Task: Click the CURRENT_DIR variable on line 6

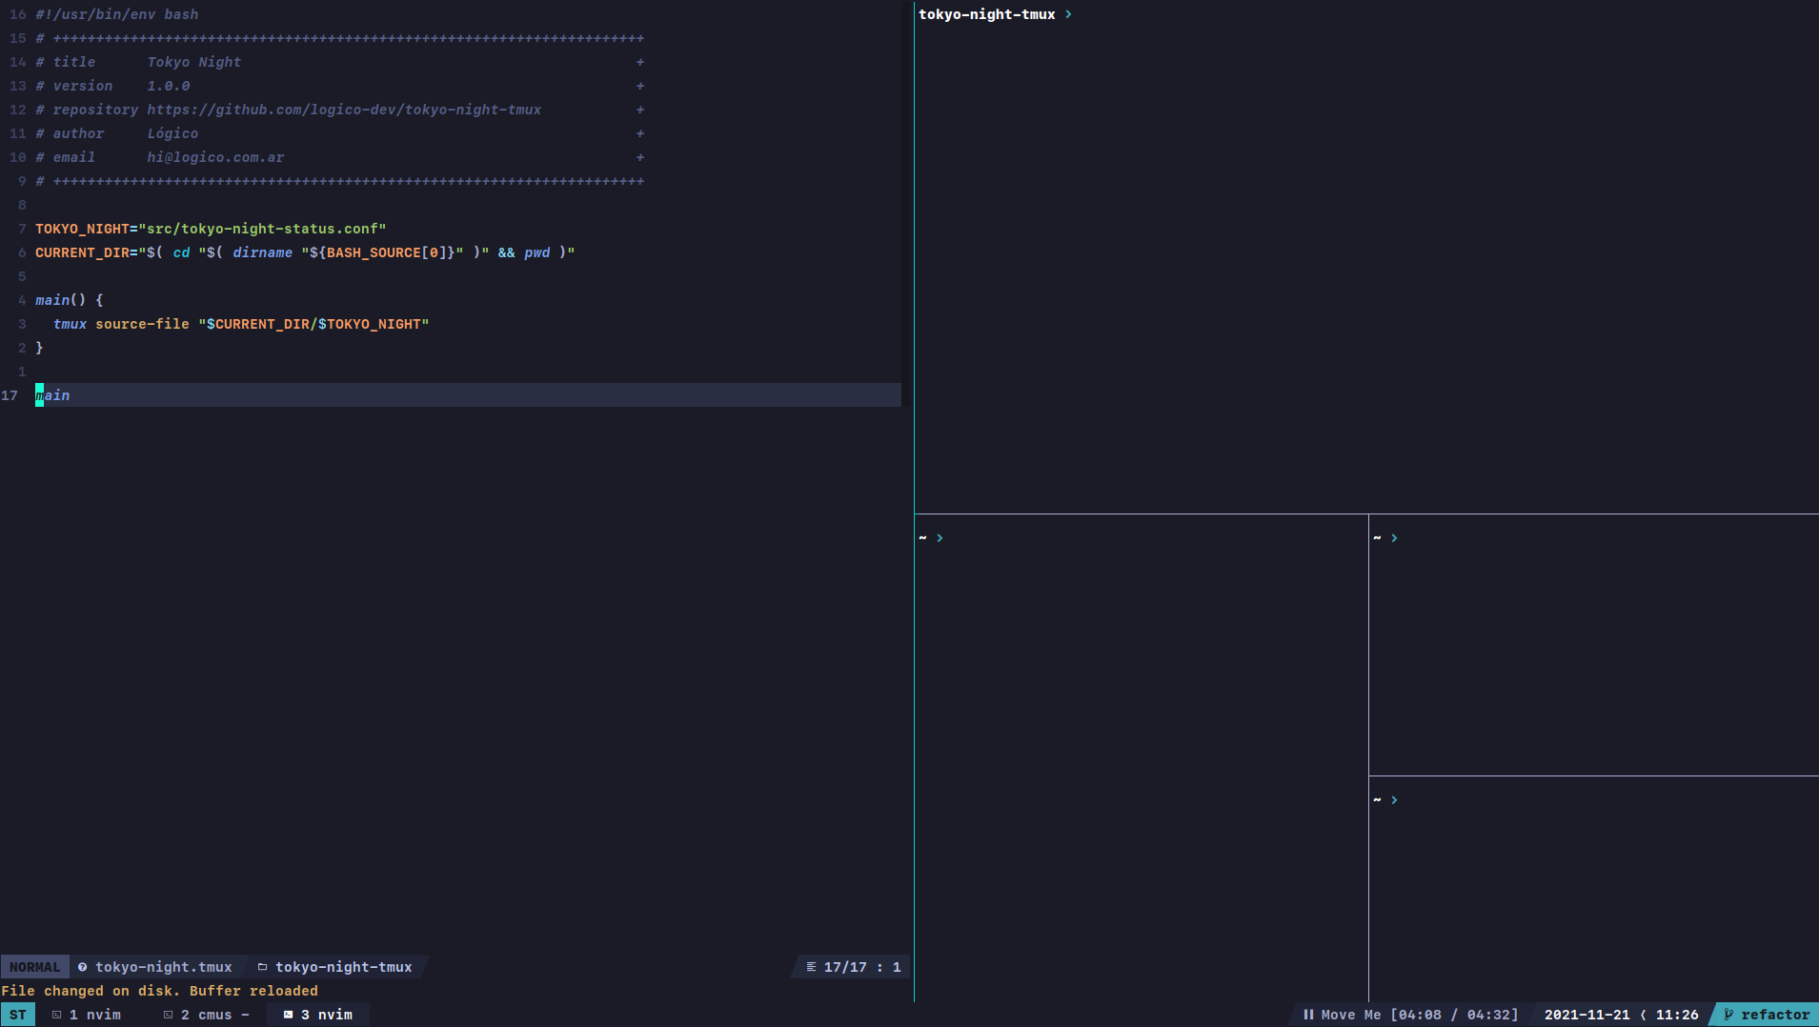Action: [x=82, y=252]
